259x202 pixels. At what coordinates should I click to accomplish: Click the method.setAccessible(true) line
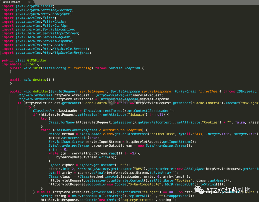point(75,138)
